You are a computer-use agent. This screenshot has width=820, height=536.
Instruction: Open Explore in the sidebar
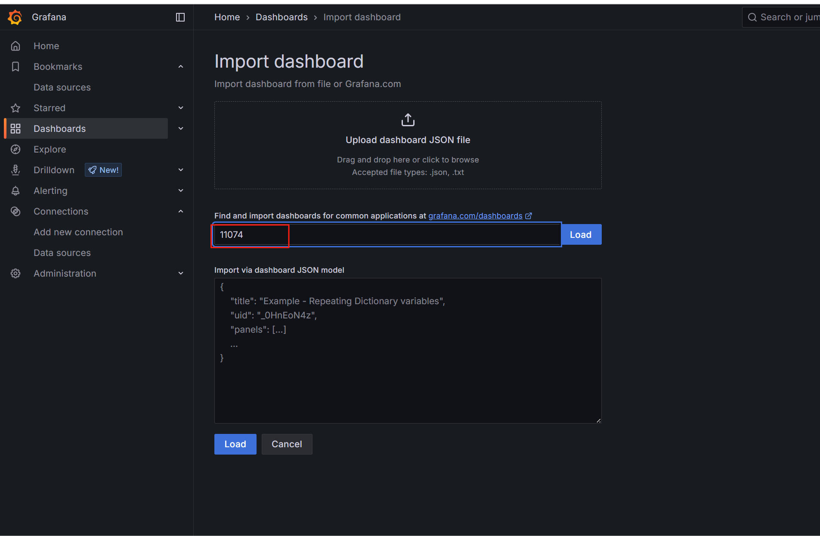[x=50, y=149]
